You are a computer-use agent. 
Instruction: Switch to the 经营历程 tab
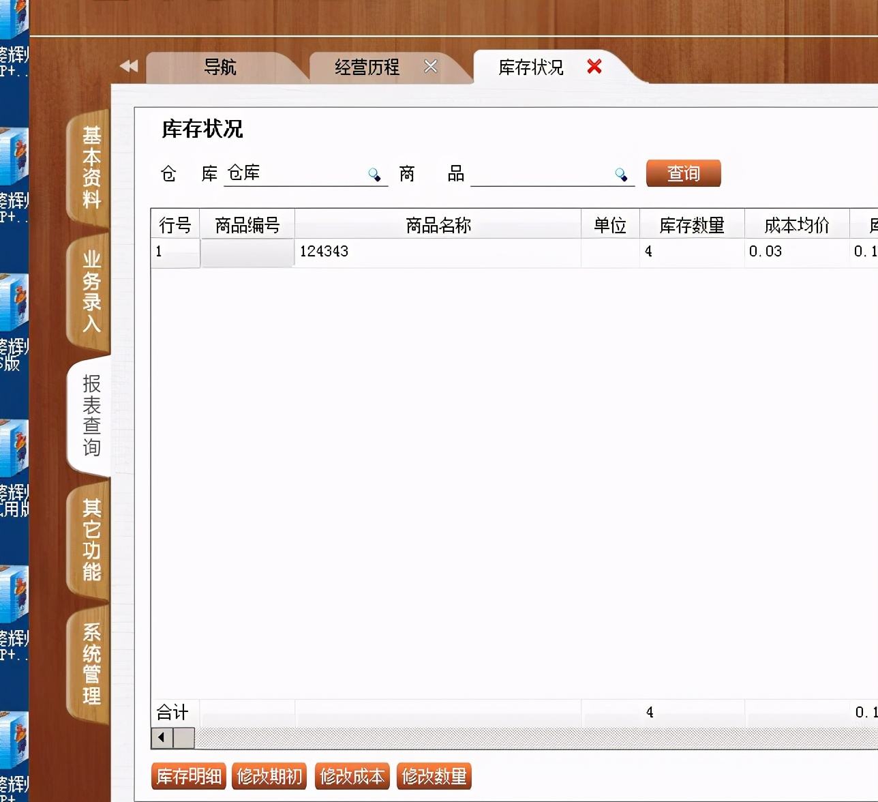[368, 67]
